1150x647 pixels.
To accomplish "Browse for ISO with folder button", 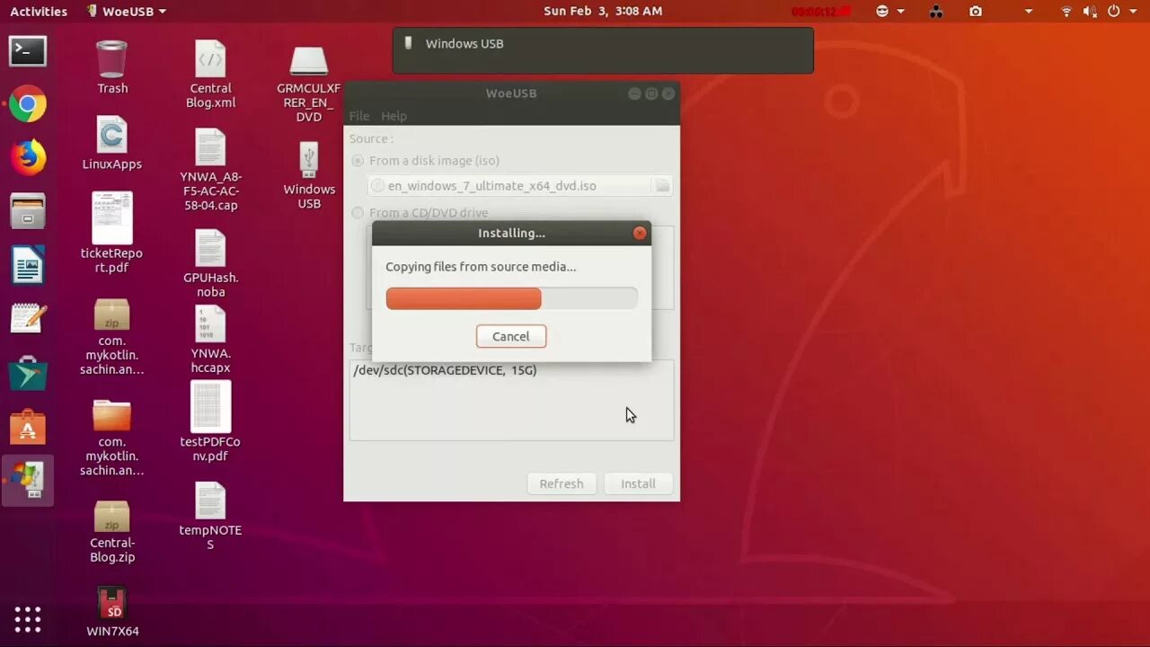I will pos(662,186).
